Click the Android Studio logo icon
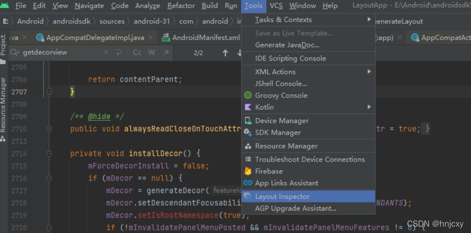The image size is (471, 233). point(4,5)
